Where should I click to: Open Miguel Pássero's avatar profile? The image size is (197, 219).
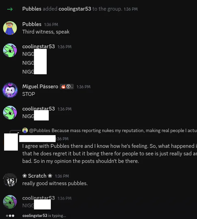[10, 90]
